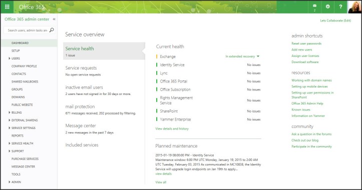Select Dashboard in the navigation
The height and width of the screenshot is (190, 362).
pos(20,43)
